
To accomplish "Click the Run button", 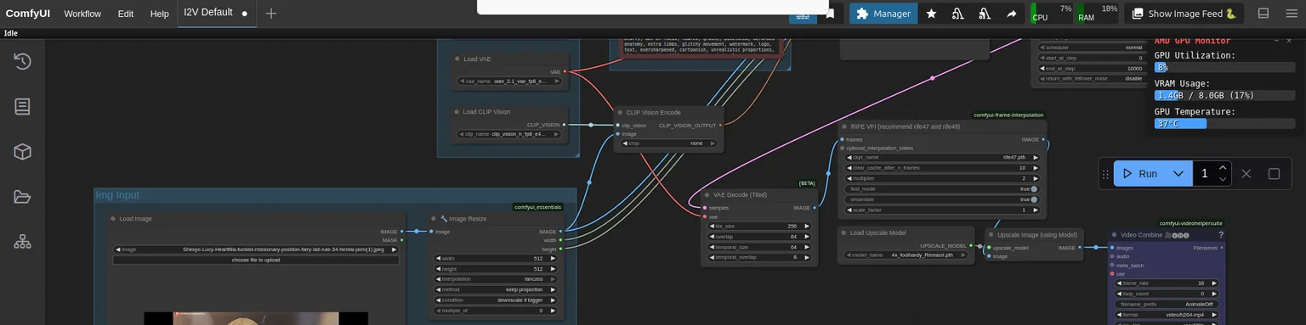I will [x=1141, y=174].
